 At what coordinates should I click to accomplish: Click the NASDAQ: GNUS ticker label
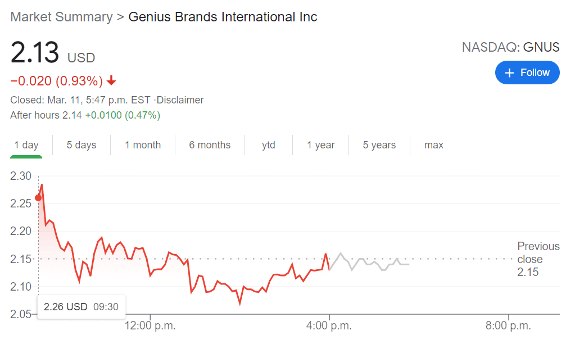coord(510,47)
